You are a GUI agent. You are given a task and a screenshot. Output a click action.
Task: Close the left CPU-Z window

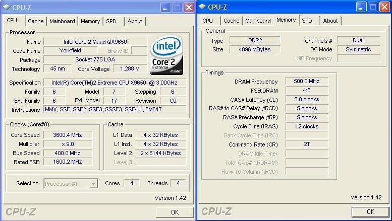pos(189,8)
